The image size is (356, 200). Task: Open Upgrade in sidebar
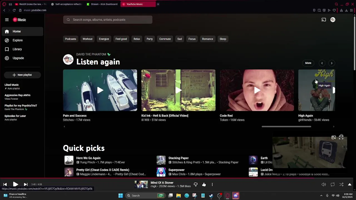pos(23,58)
